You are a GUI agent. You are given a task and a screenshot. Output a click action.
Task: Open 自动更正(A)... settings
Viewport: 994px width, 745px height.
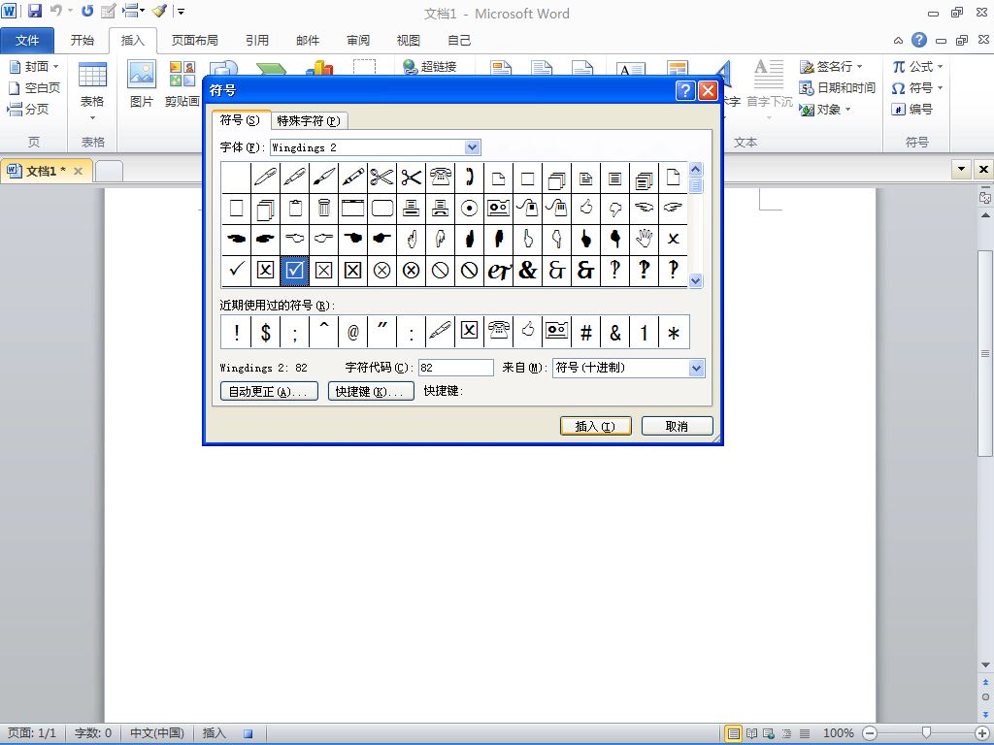click(x=269, y=391)
